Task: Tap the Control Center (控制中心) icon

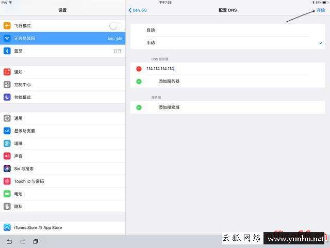Action: pos(7,85)
